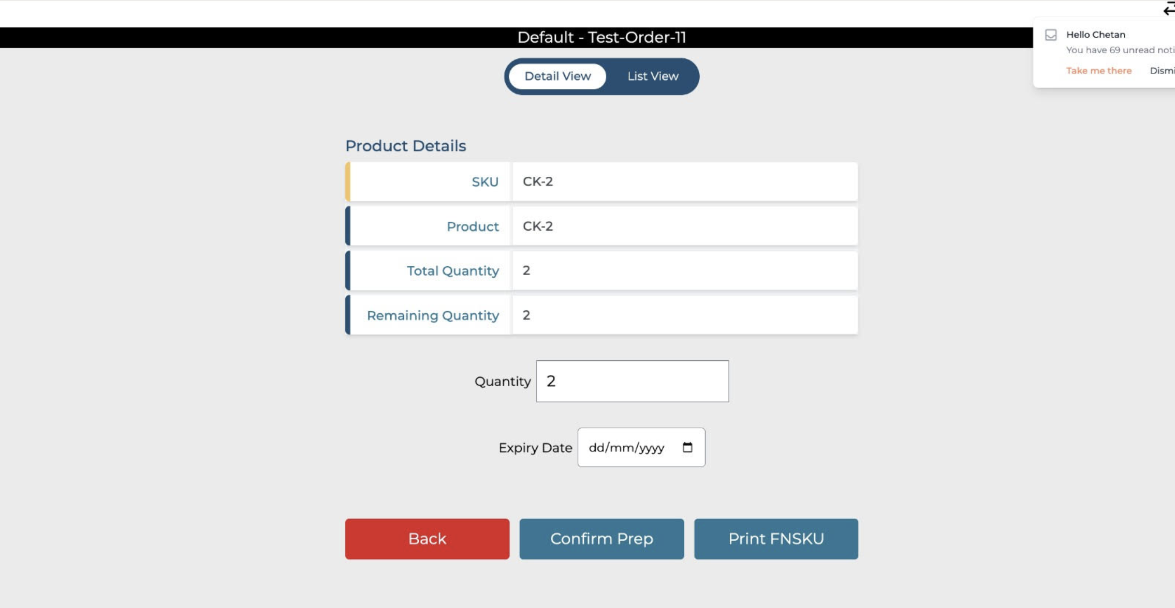Select the SKU value CK-2

(x=538, y=181)
